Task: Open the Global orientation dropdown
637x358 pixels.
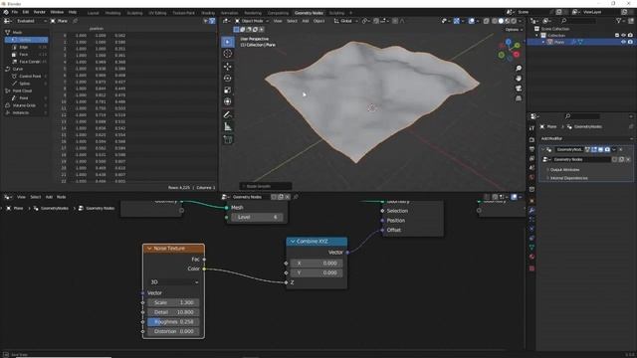Action: 345,21
